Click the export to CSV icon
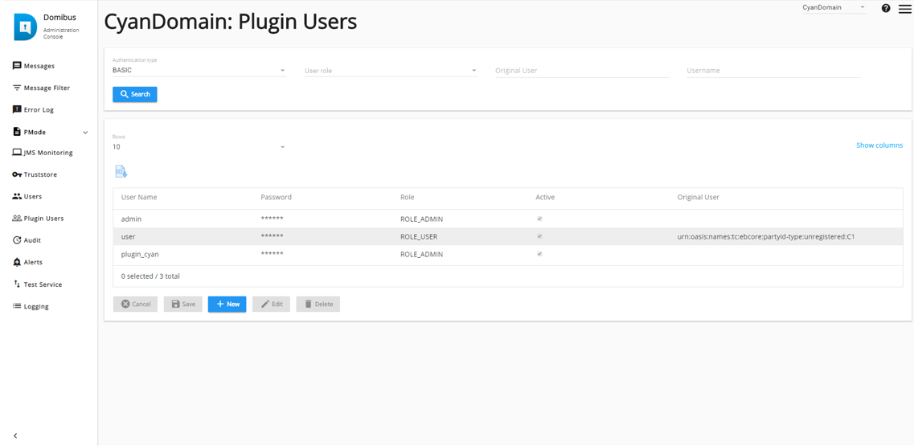914x446 pixels. pyautogui.click(x=121, y=171)
